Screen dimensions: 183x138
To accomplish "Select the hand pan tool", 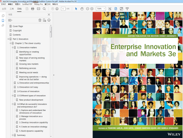I will pos(82,9).
